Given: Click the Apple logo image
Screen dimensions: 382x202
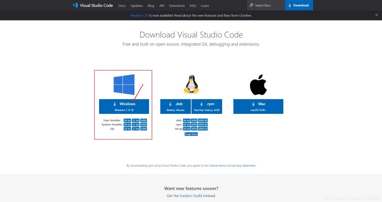Looking at the screenshot, I should pyautogui.click(x=258, y=85).
